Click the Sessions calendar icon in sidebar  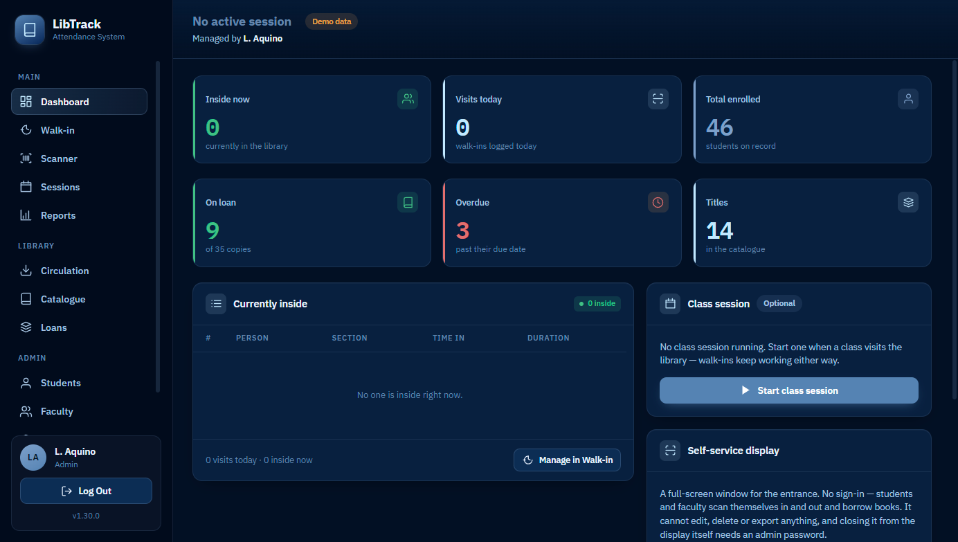(x=26, y=187)
